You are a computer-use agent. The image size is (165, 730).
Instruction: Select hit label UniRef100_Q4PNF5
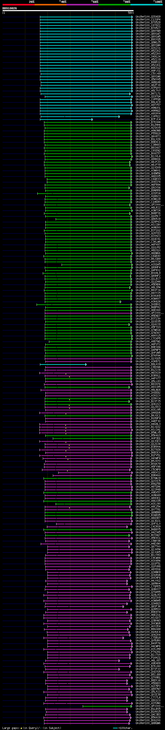[148, 350]
